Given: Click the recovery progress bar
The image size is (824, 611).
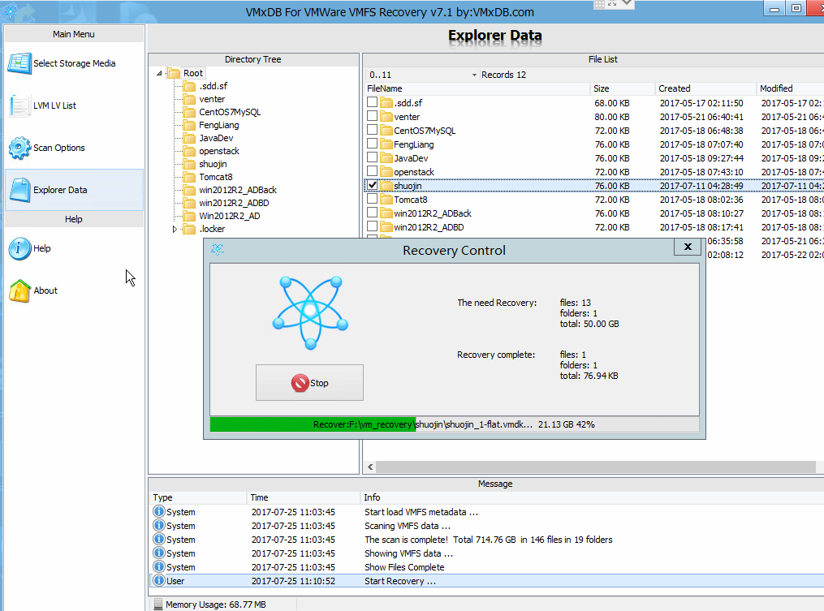Looking at the screenshot, I should point(455,424).
